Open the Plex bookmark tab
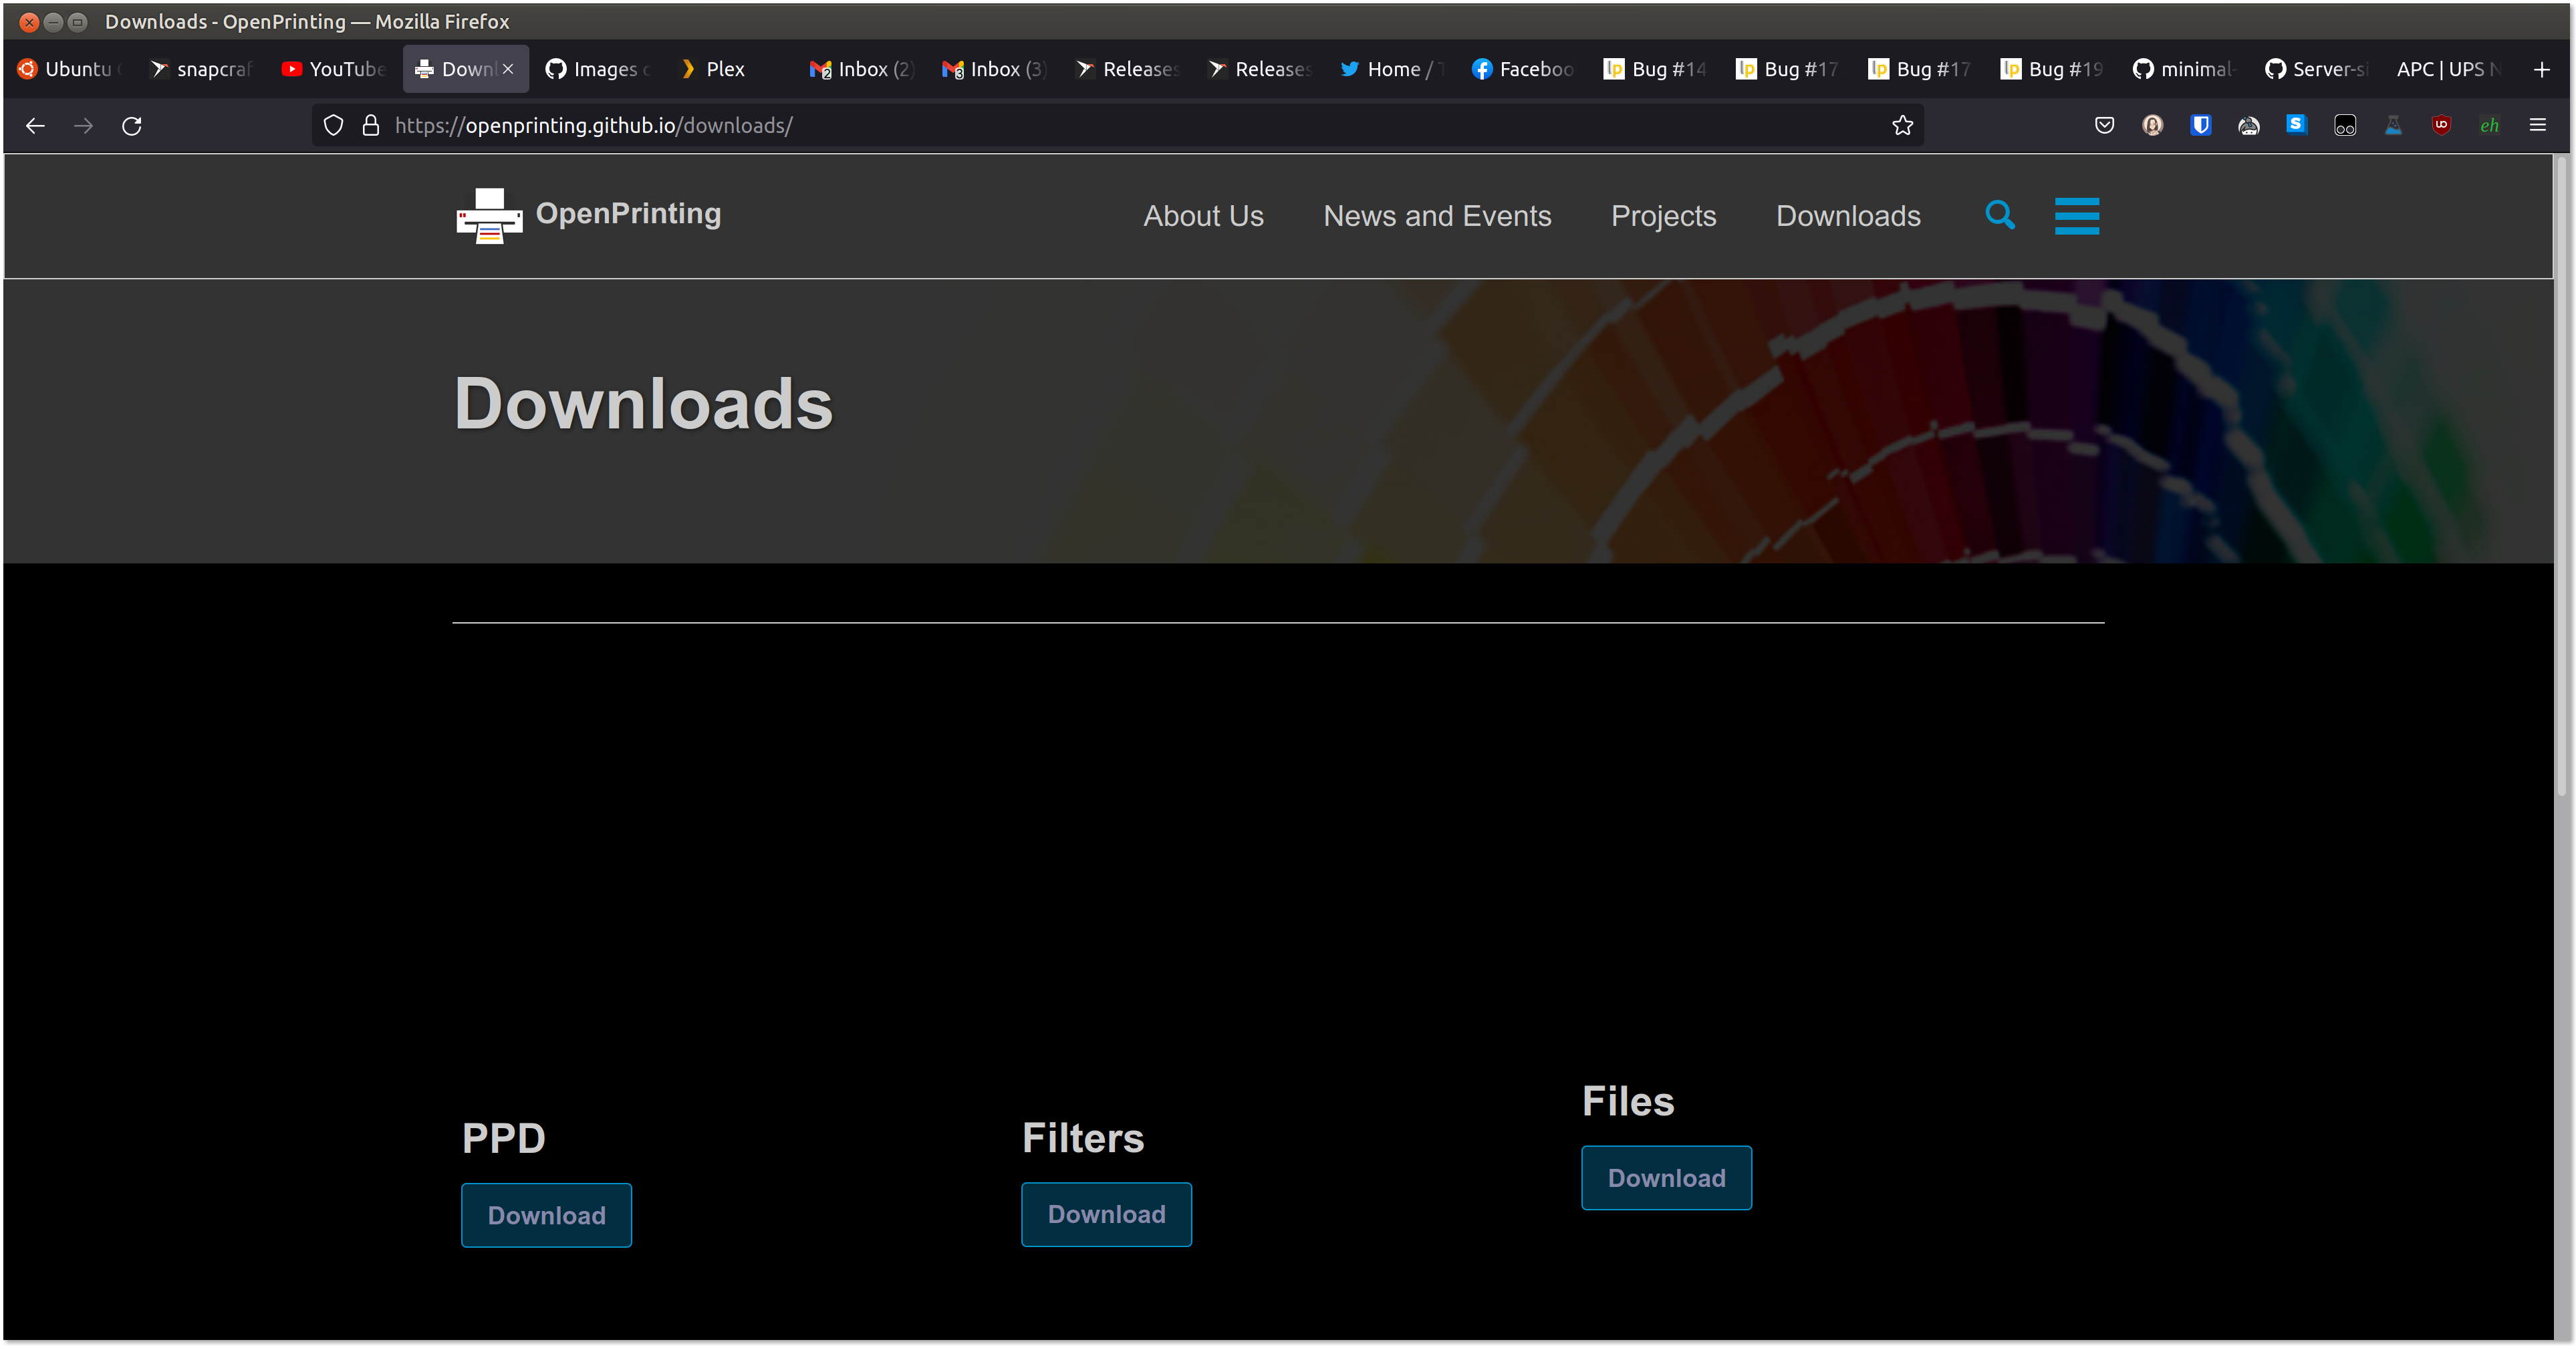 (x=713, y=69)
